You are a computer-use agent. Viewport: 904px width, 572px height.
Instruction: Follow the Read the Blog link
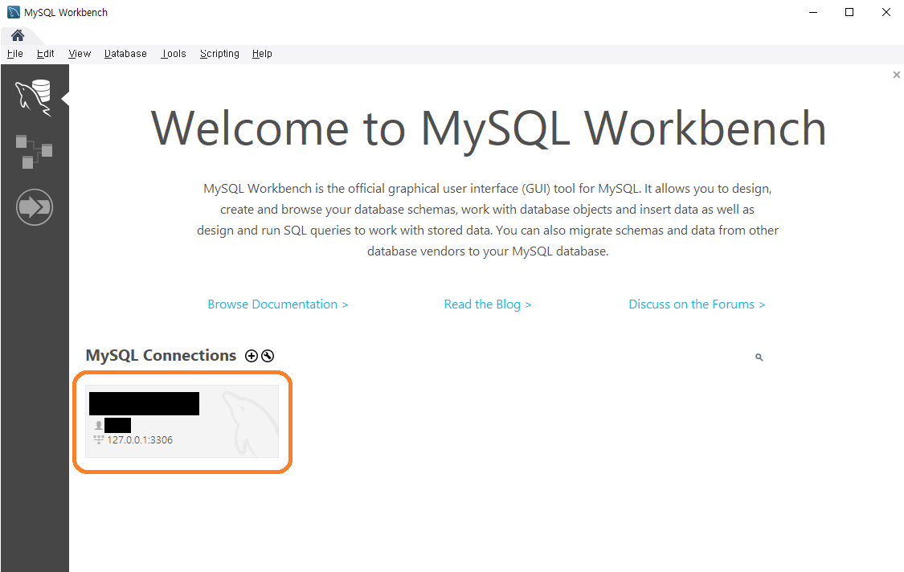[x=488, y=304]
